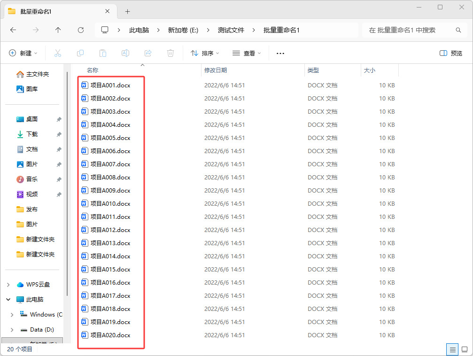Collapse the 此电脑 tree node
The height and width of the screenshot is (356, 473).
[8, 300]
